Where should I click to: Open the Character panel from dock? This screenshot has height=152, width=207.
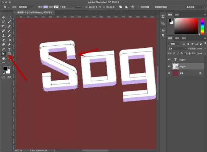click(163, 31)
